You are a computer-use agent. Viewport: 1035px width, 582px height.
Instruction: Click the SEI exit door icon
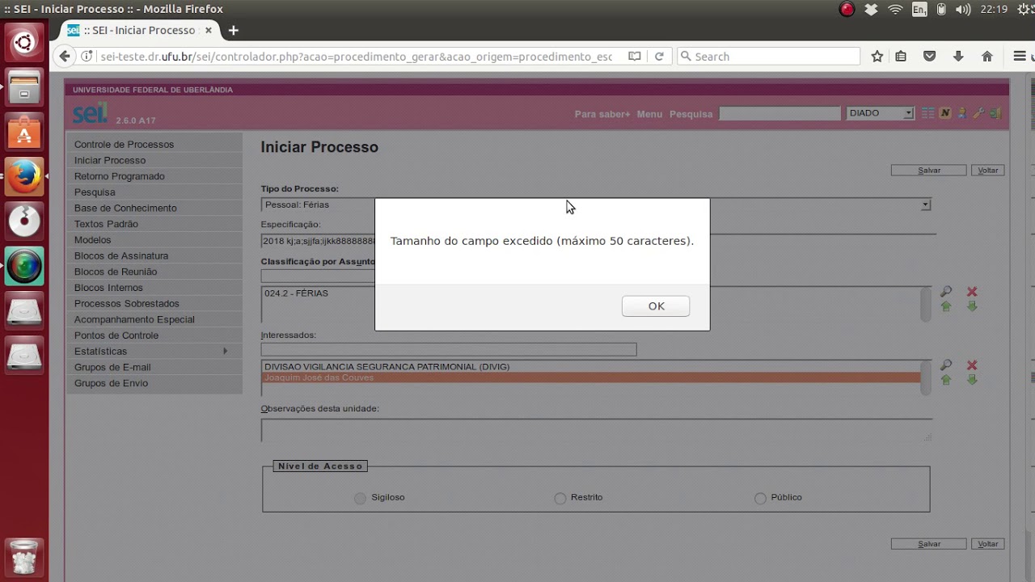pos(995,113)
